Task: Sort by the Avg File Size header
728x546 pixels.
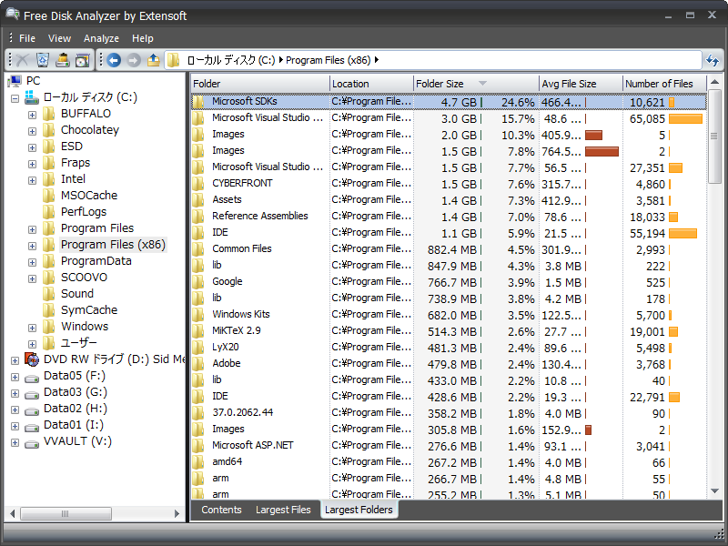Action: click(581, 84)
